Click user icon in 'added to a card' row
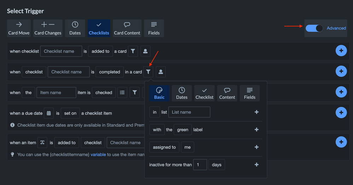This screenshot has height=185, width=353. [145, 51]
